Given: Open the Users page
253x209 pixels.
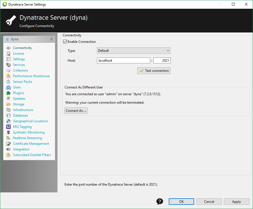Looking at the screenshot, I should coord(17,87).
